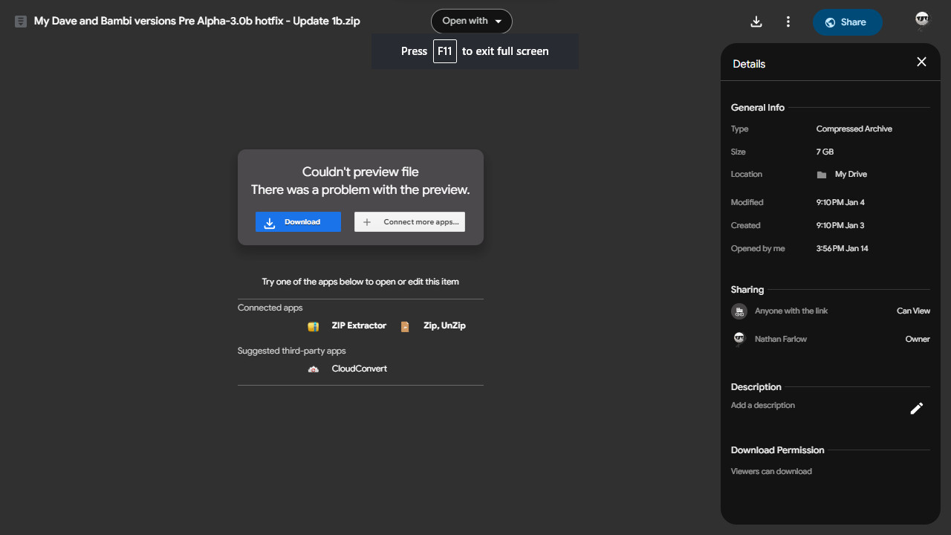Click the Share button
951x535 pixels.
(847, 22)
